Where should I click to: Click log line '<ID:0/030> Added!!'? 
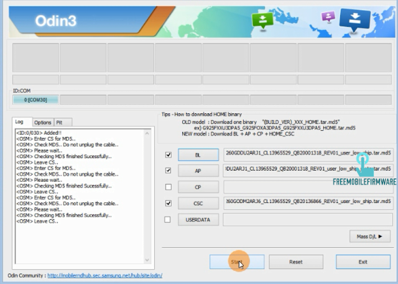pyautogui.click(x=39, y=133)
